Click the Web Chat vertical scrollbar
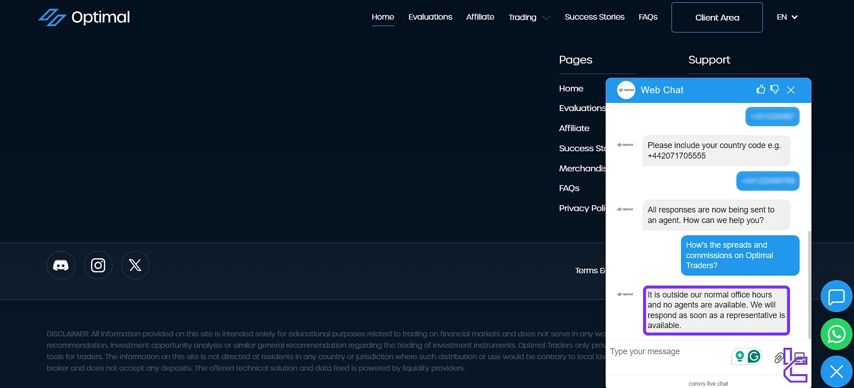Image resolution: width=854 pixels, height=388 pixels. click(x=809, y=284)
